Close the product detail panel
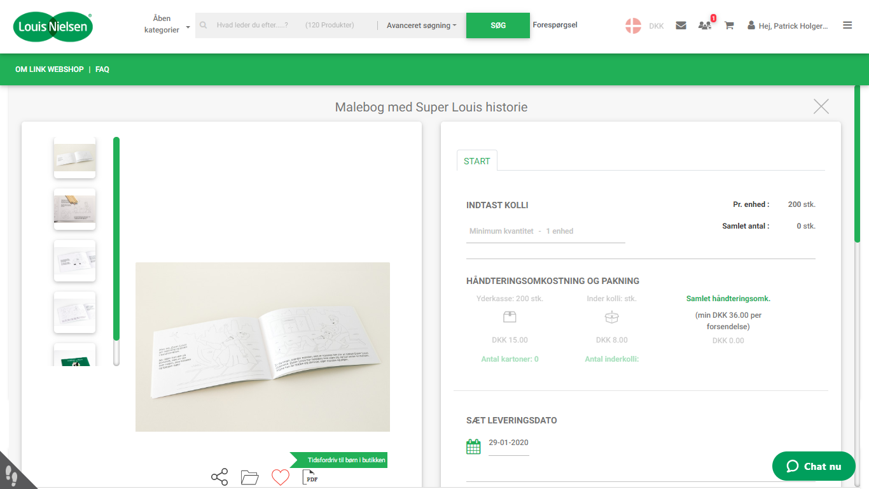This screenshot has width=869, height=489. click(821, 106)
